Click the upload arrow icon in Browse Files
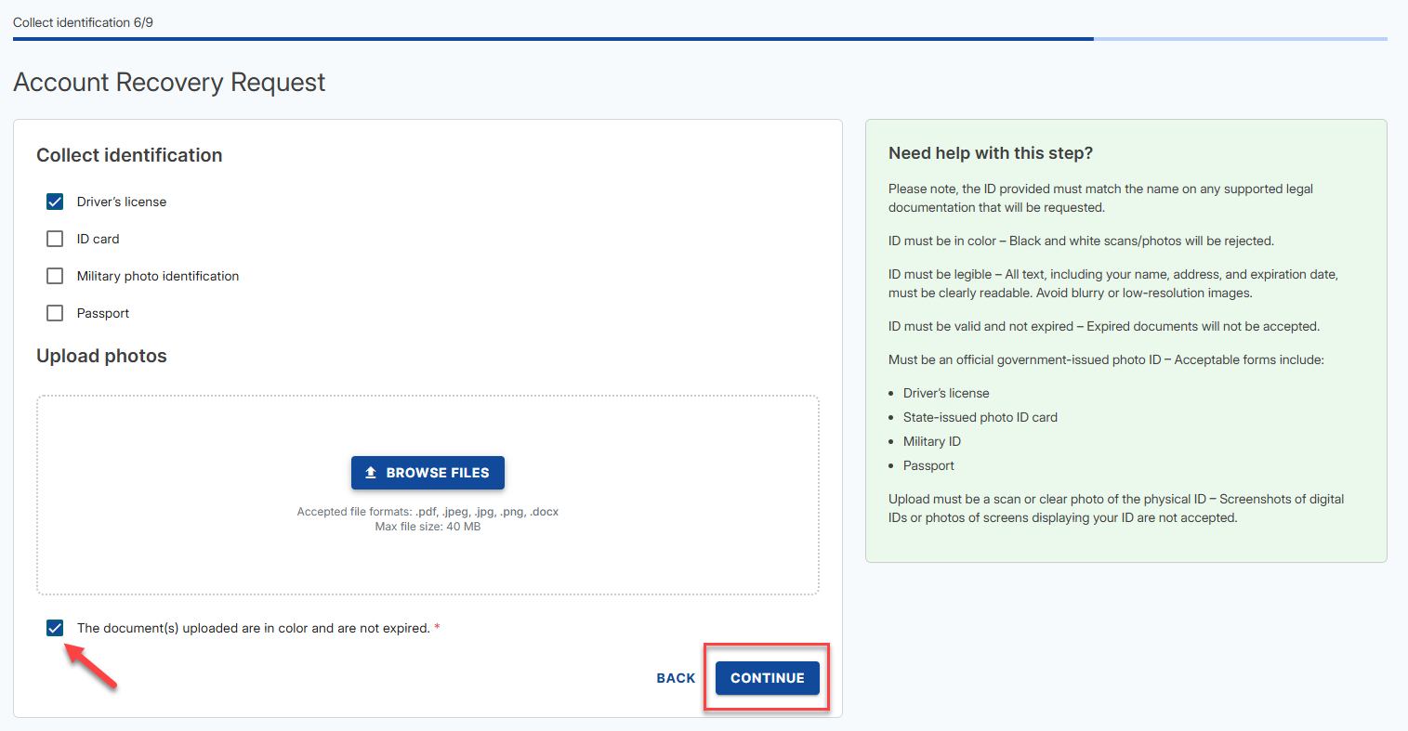The height and width of the screenshot is (731, 1408). coord(371,473)
